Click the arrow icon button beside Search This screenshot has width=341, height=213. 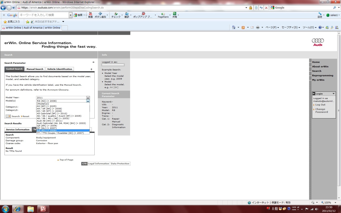(x=8, y=116)
